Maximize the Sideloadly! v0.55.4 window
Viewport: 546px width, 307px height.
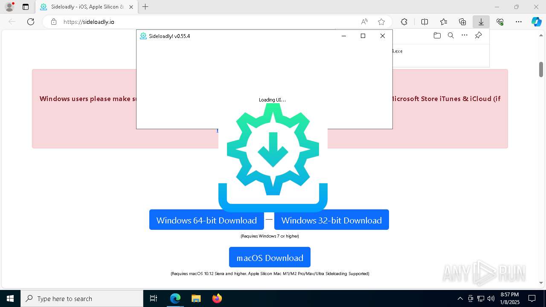point(363,36)
